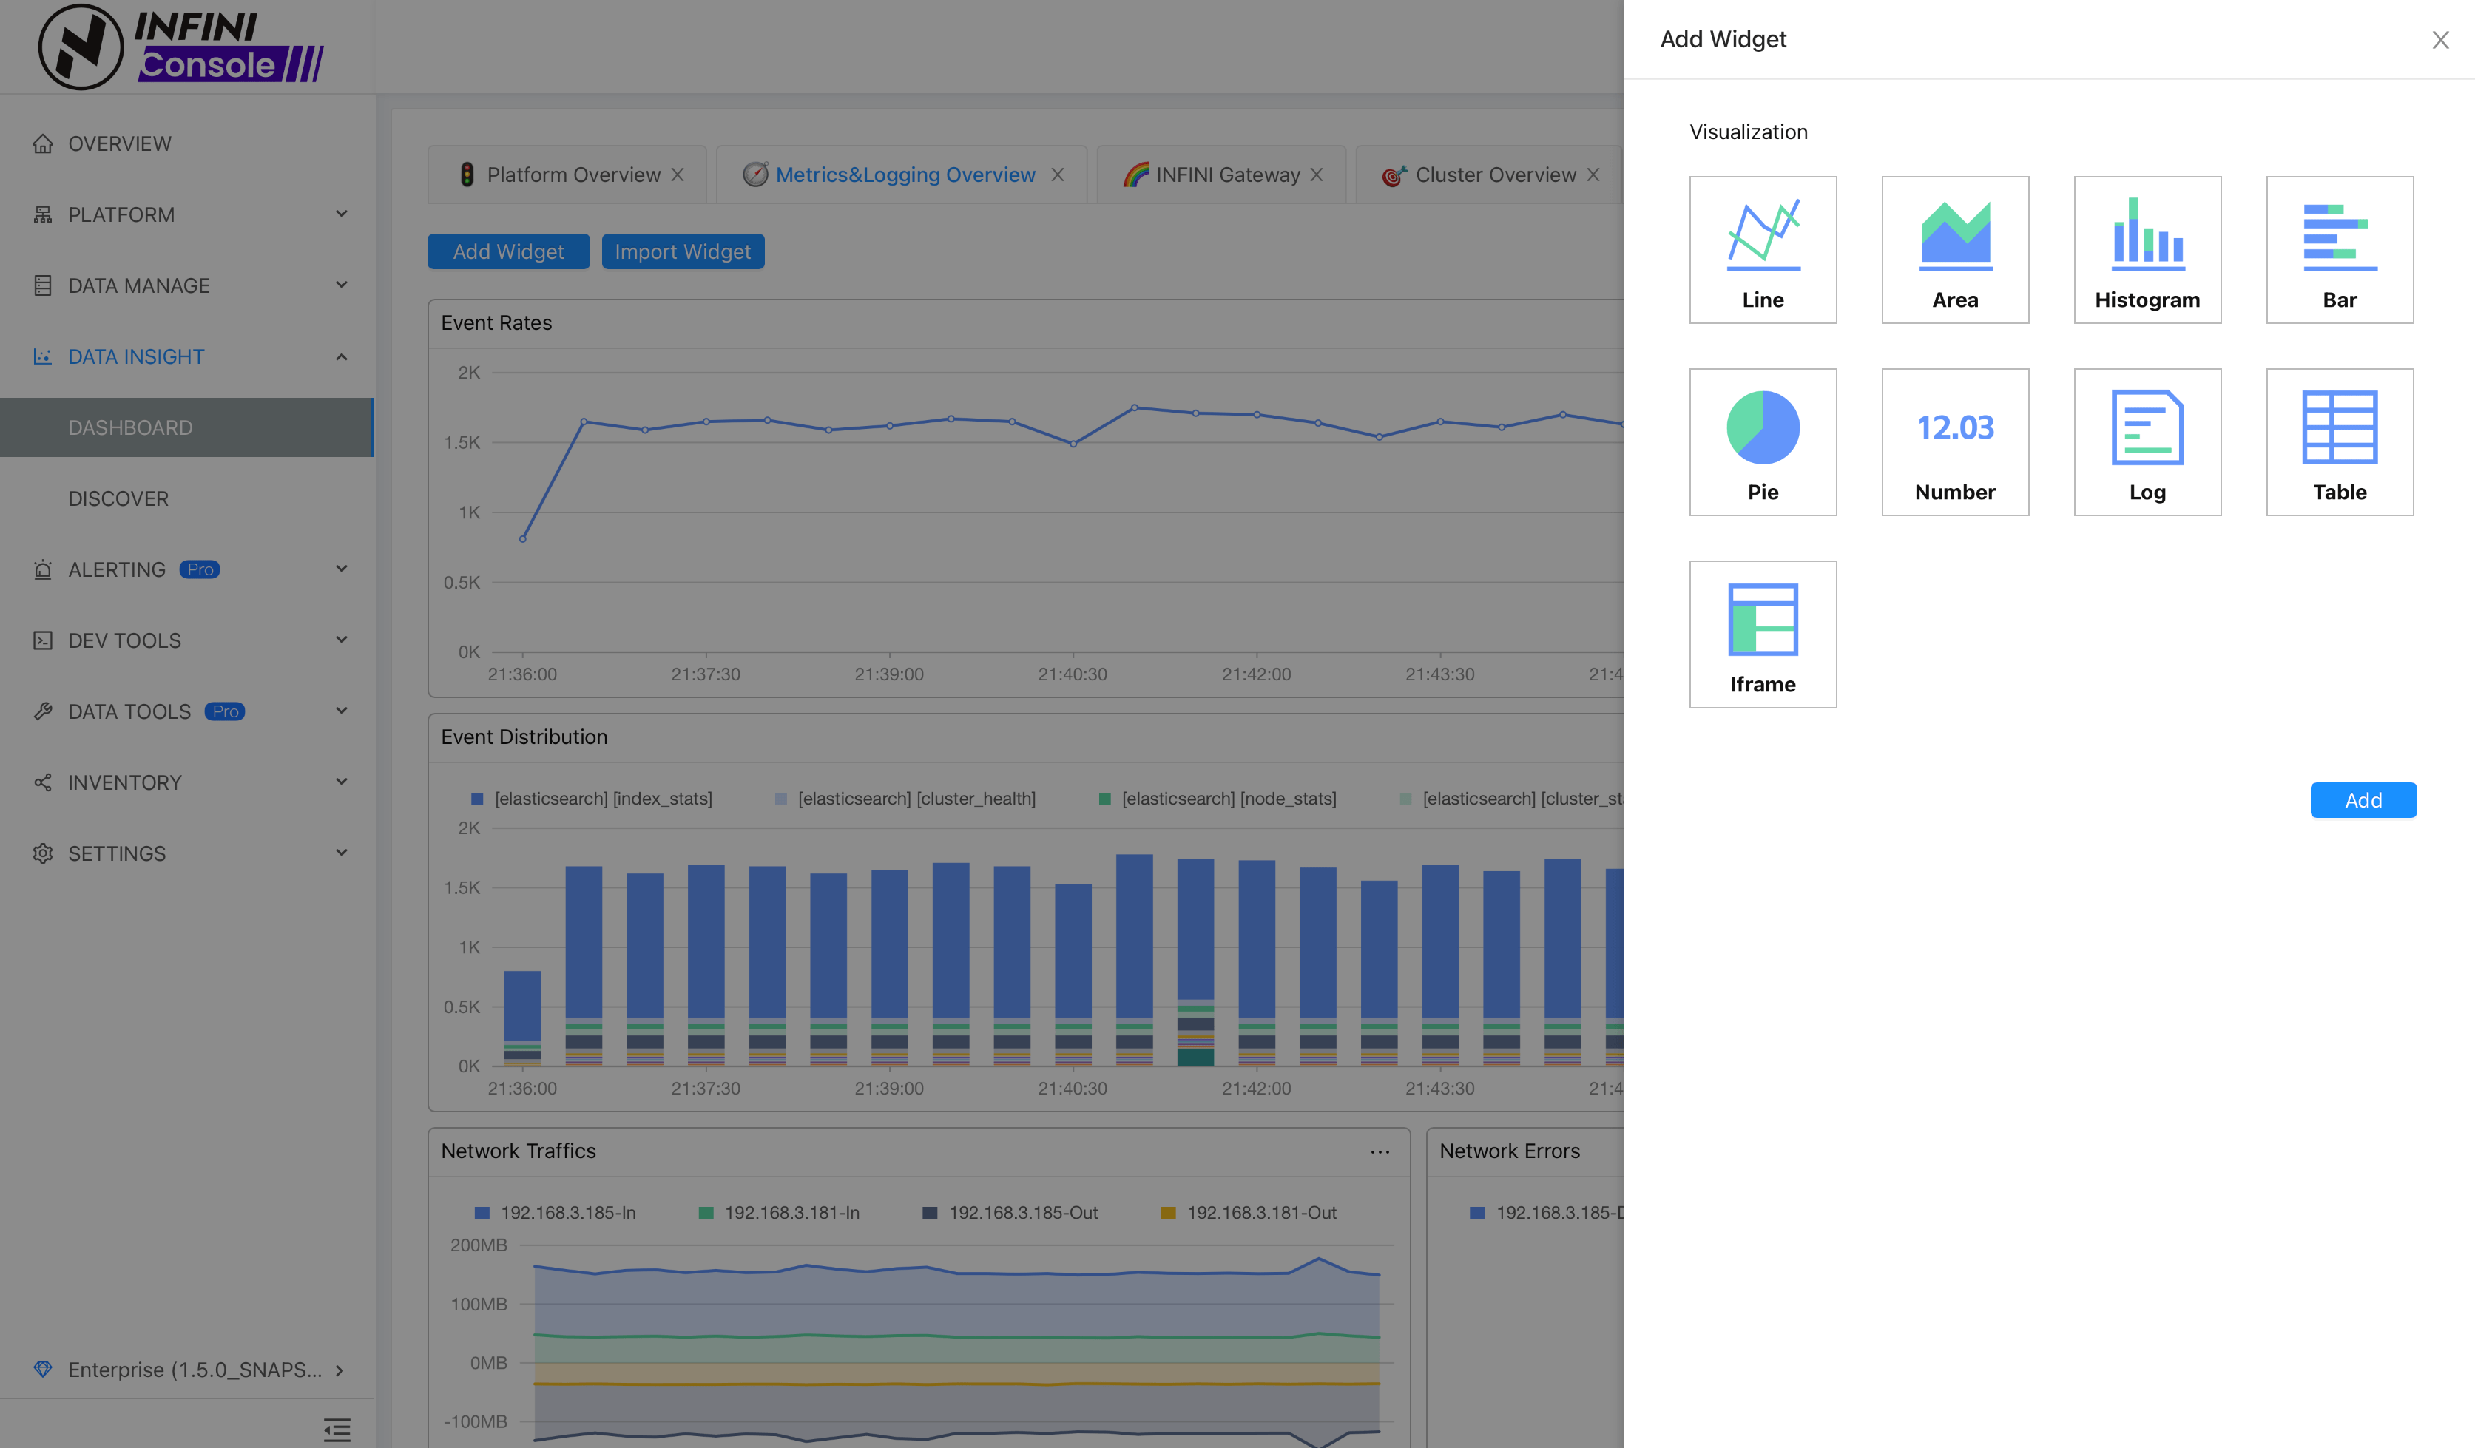Click the Data Tools wrench icon

point(42,711)
